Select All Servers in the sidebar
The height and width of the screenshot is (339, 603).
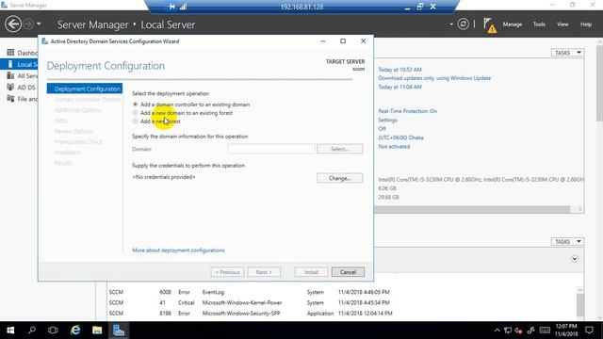[23, 75]
